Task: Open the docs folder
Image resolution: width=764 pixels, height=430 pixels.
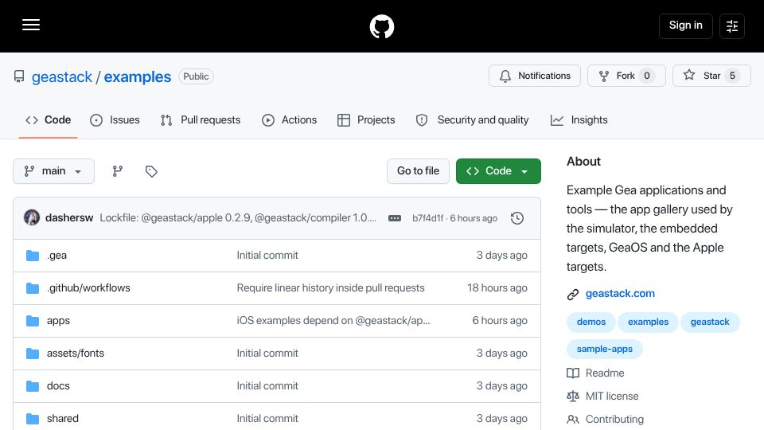Action: coord(58,386)
